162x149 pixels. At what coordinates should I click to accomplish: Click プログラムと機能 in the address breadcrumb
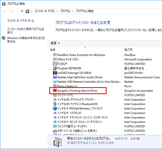click(x=85, y=11)
